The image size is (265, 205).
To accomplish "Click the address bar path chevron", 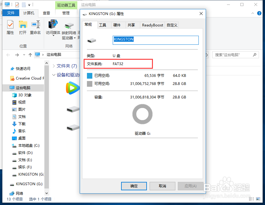I will [x=43, y=55].
